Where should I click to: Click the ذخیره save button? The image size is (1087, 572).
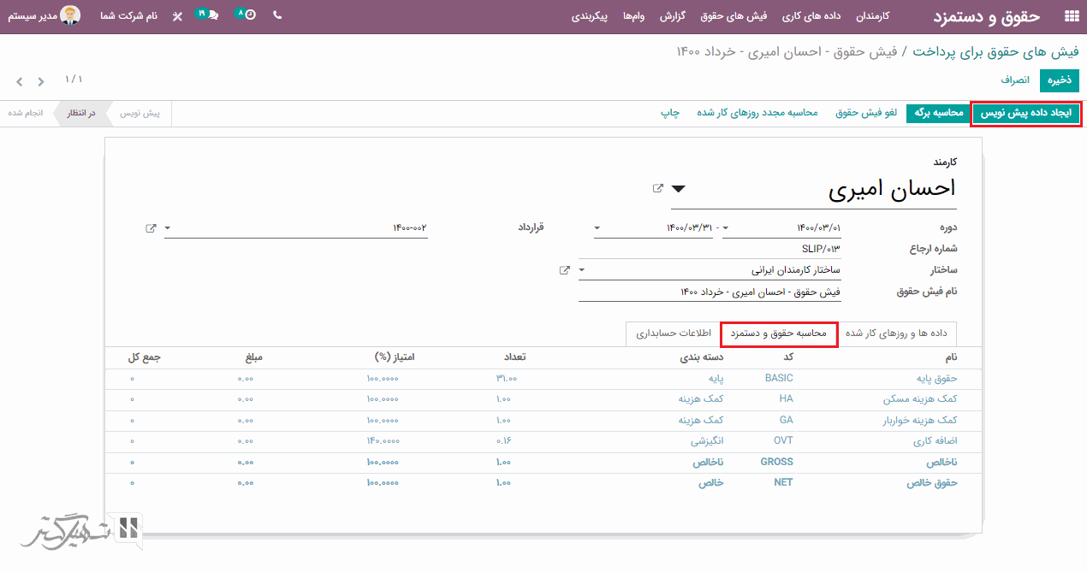(x=1060, y=80)
